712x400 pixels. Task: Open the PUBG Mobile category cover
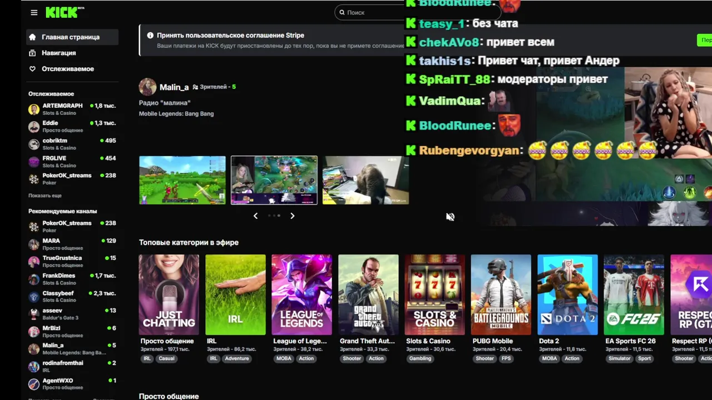click(x=501, y=294)
